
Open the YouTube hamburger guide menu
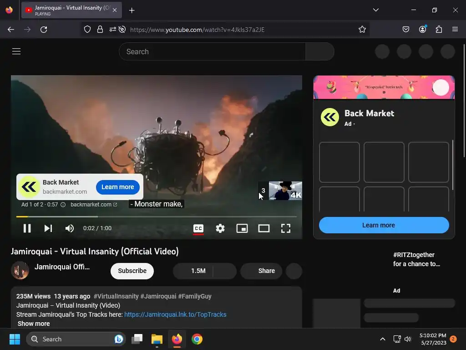point(16,51)
